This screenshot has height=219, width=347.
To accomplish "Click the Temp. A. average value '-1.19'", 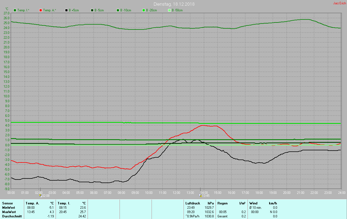I will point(50,216).
